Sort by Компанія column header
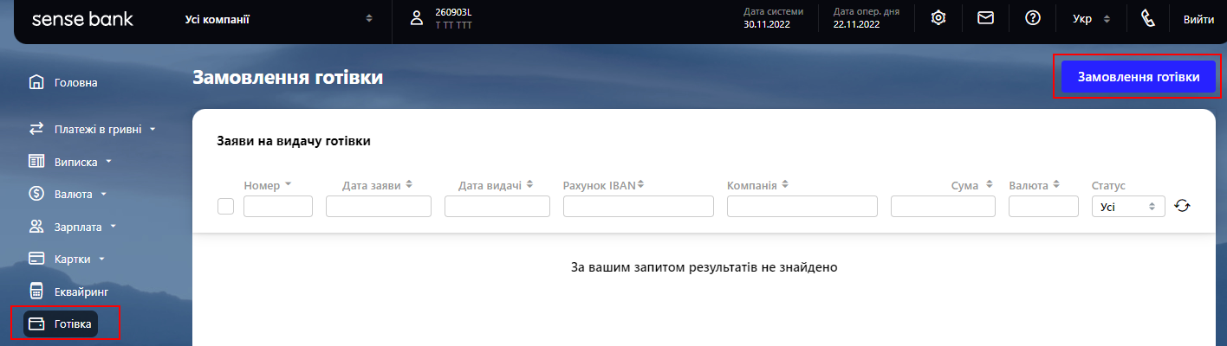The image size is (1227, 346). [x=757, y=184]
